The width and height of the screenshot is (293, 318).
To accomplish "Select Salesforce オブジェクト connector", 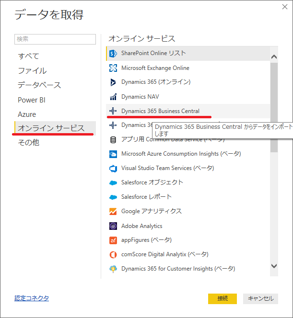I will [x=188, y=183].
